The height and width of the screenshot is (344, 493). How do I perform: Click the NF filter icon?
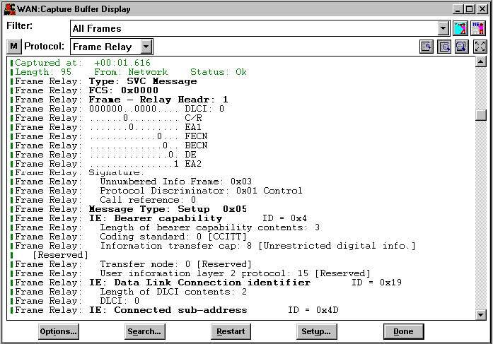[479, 28]
